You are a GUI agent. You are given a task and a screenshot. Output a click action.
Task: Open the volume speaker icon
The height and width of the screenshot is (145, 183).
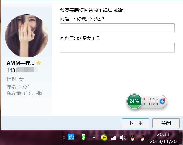point(123,138)
